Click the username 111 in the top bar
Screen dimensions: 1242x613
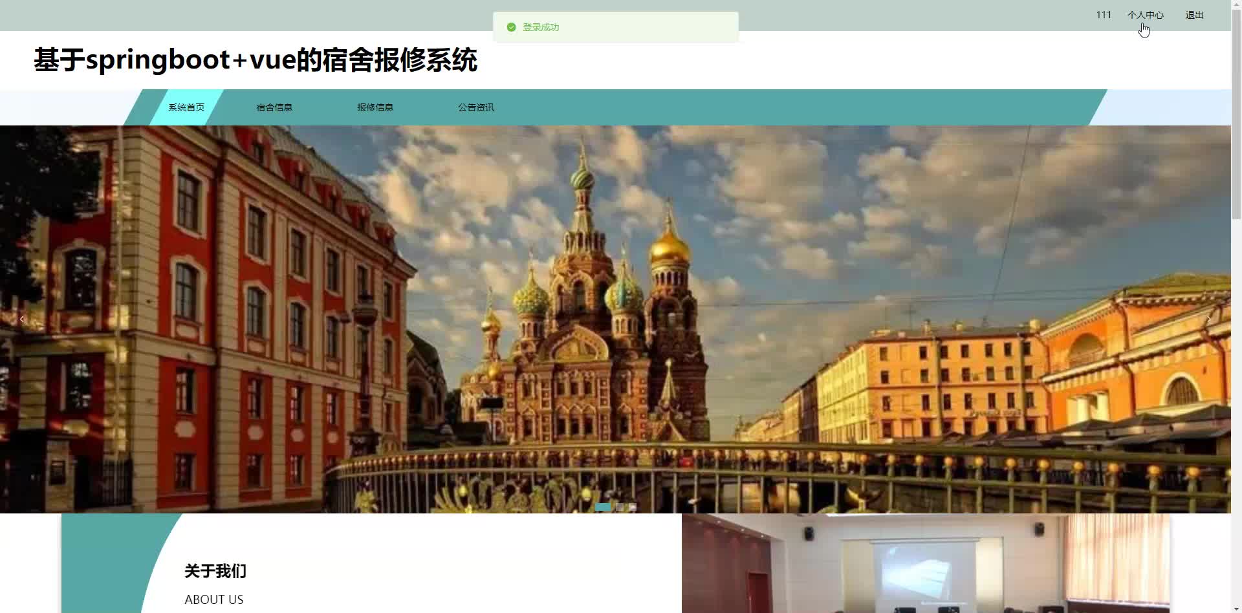1104,15
